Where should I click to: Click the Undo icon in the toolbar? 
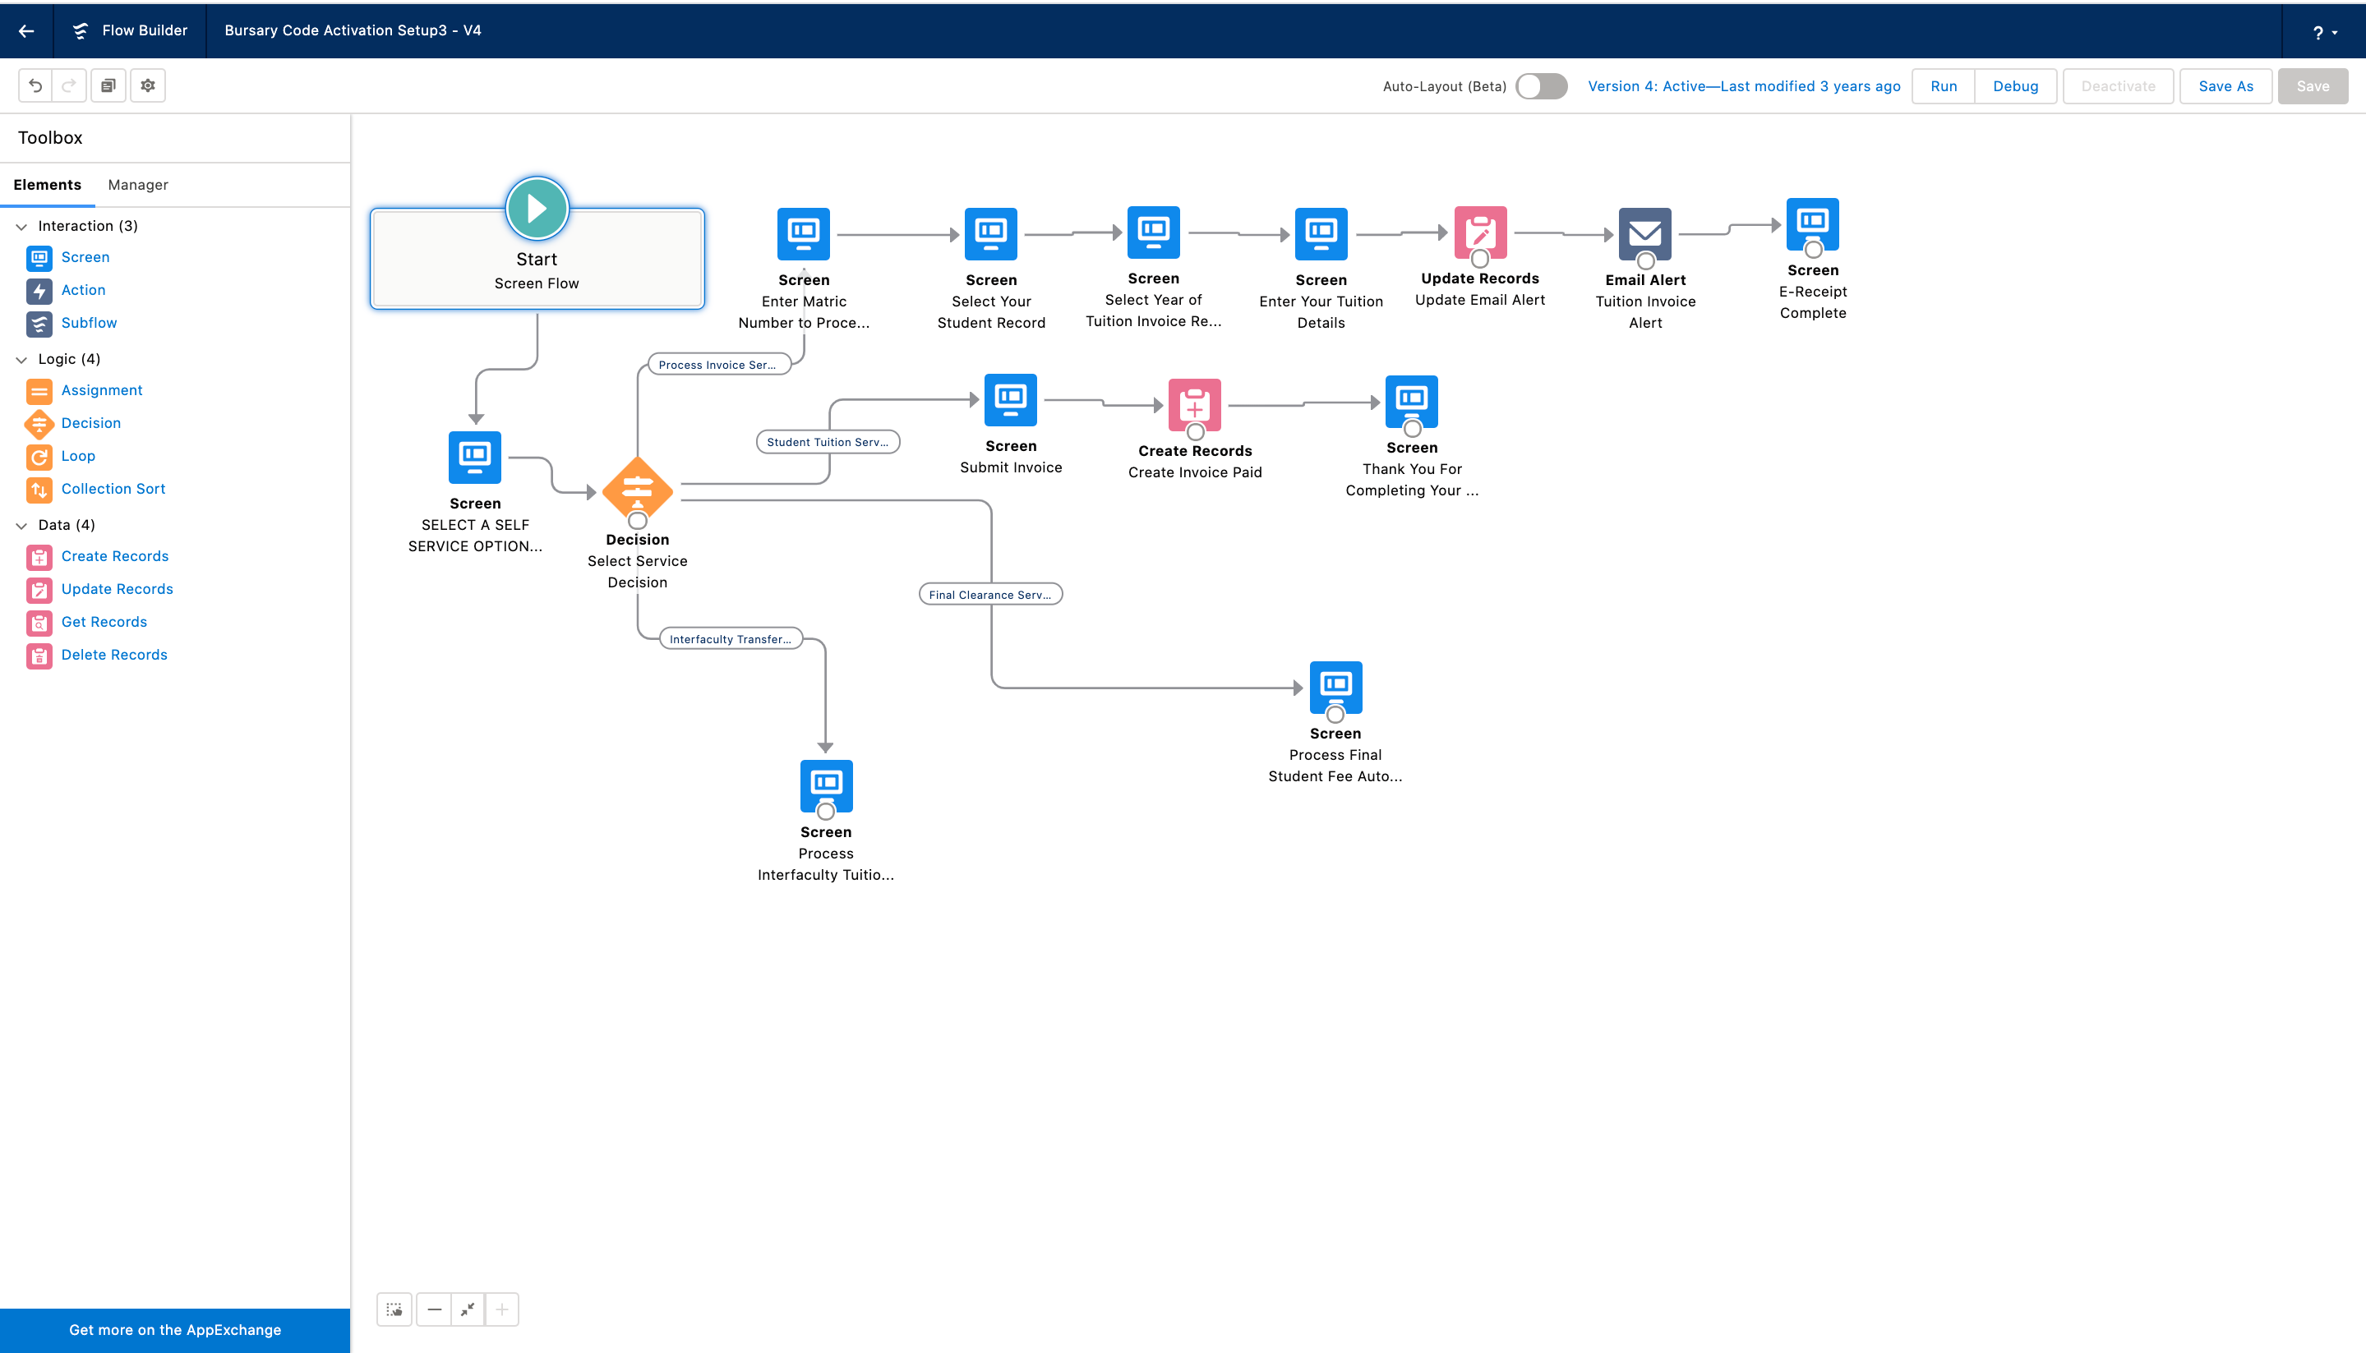(x=35, y=85)
